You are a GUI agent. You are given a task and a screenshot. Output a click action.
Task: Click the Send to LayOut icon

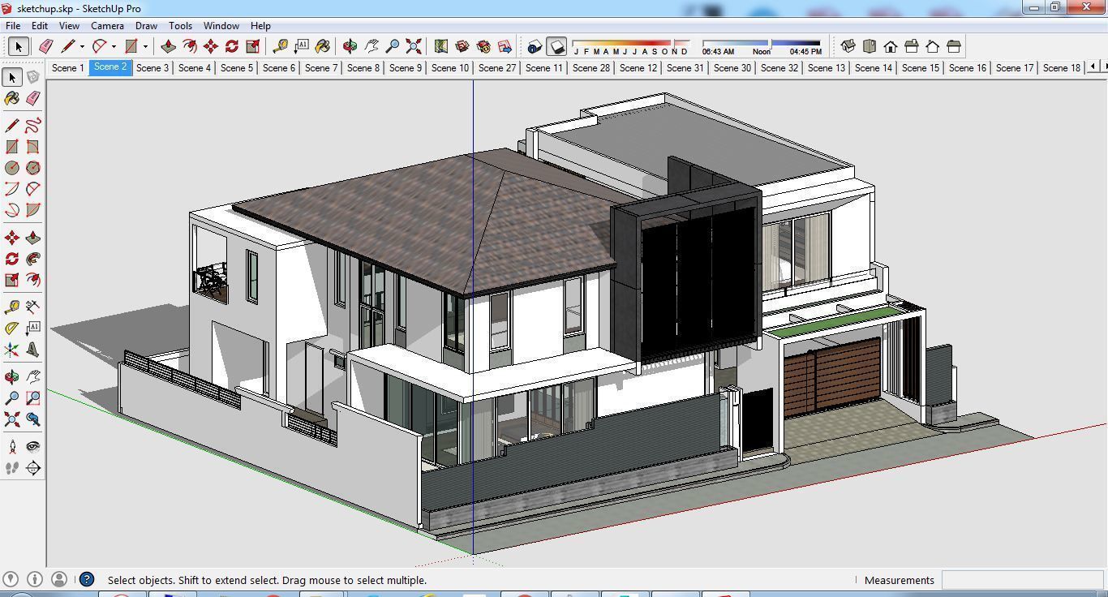click(x=505, y=46)
